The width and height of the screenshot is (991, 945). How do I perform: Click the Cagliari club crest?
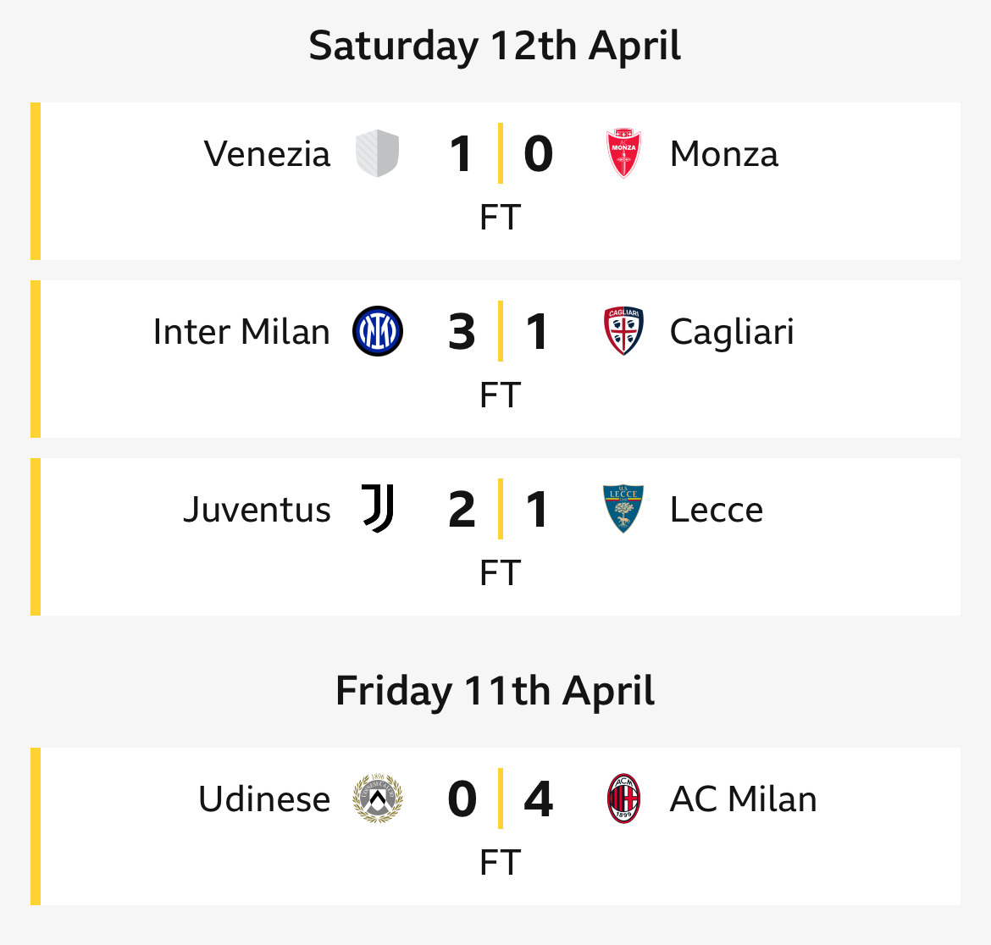[623, 331]
